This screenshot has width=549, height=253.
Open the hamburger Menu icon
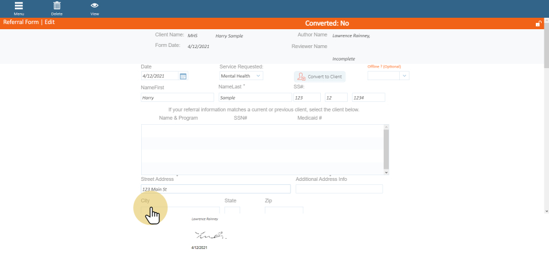tap(19, 6)
